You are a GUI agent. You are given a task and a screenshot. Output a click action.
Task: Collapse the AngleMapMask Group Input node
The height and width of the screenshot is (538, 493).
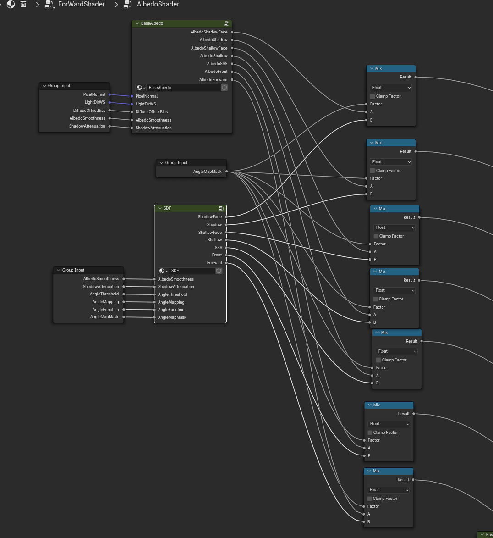(x=161, y=163)
